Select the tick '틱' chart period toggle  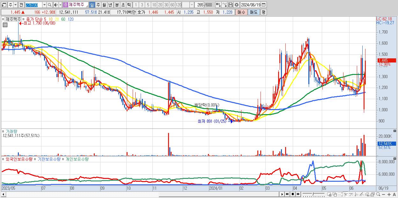pyautogui.click(x=129, y=5)
